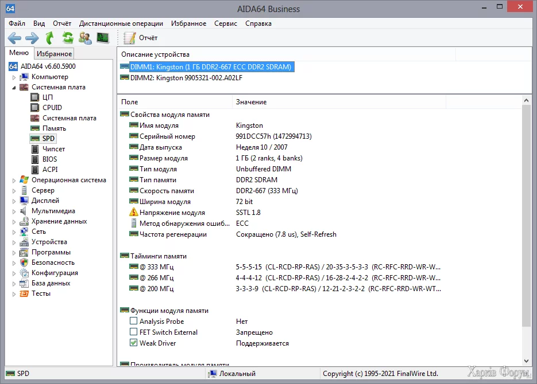This screenshot has width=537, height=384.
Task: Collapse the Системная плата tree node
Action: (14, 87)
